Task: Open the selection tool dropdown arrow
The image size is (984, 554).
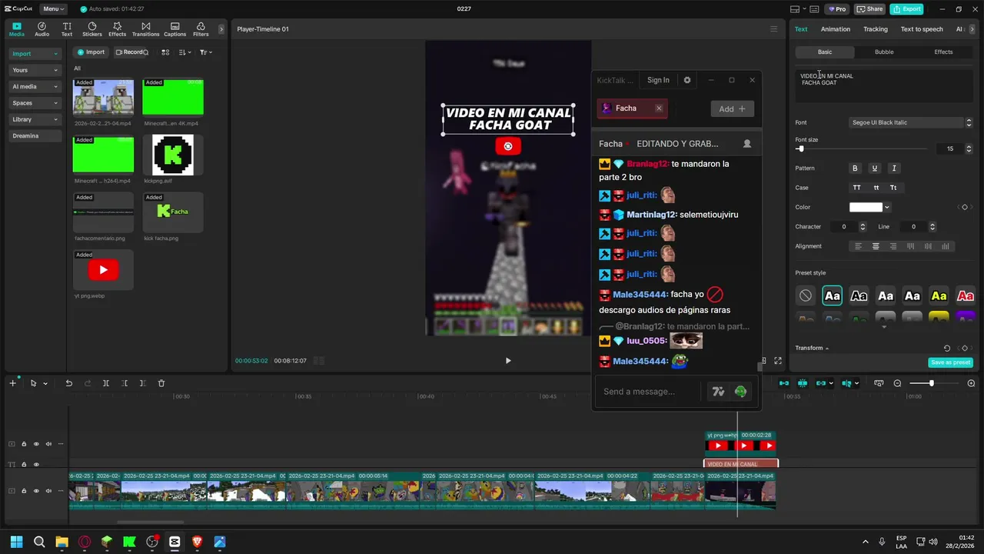Action: click(x=45, y=383)
